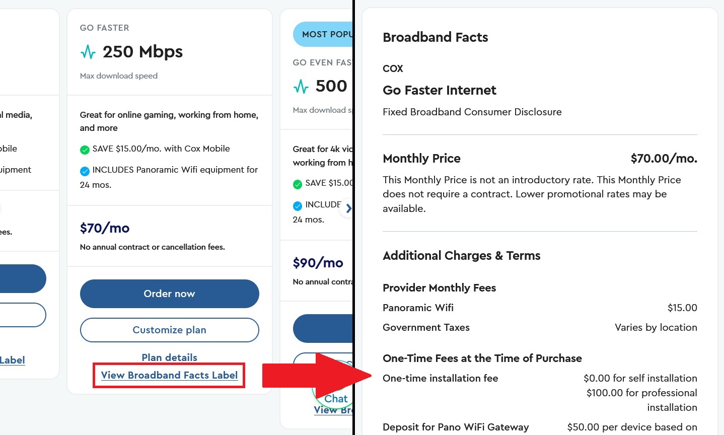This screenshot has height=435, width=724.
Task: Click the blue checkmark beside INCLUDES Panoramic Wifi
Action: point(85,171)
